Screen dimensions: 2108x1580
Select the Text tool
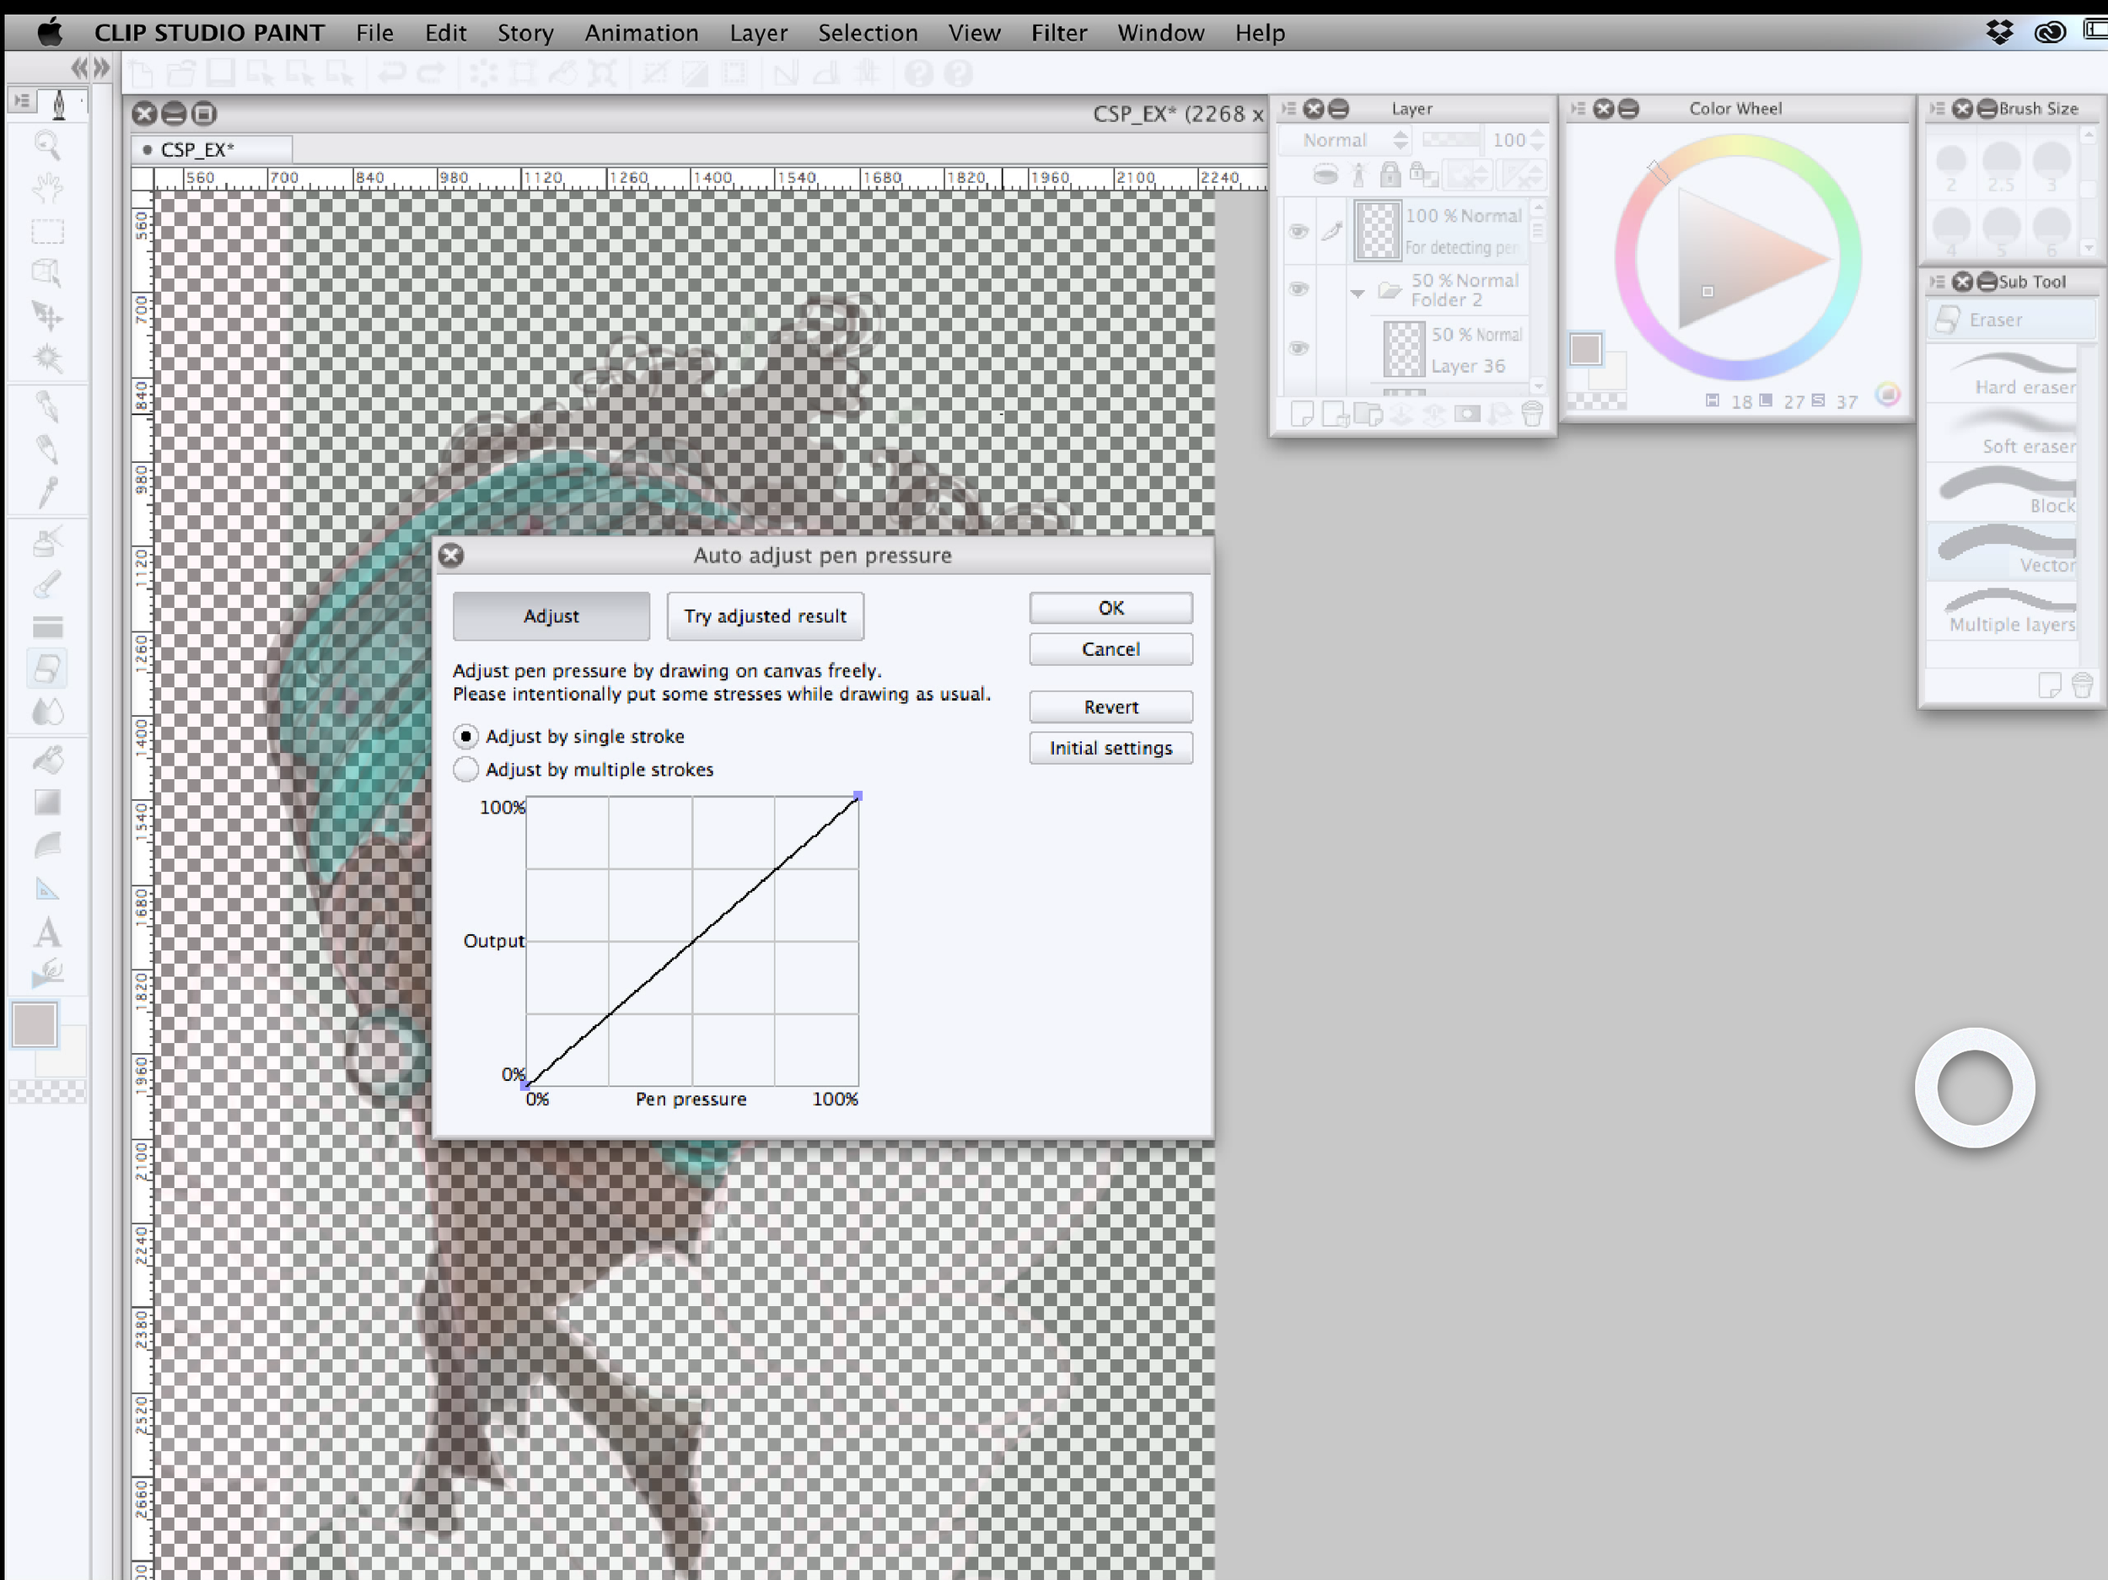48,932
